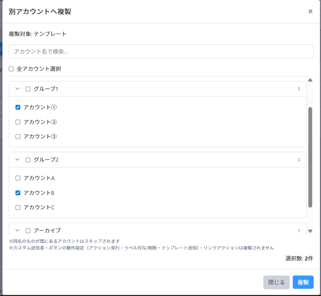Check the アカウントA checkbox
This screenshot has height=296, width=321.
[18, 178]
